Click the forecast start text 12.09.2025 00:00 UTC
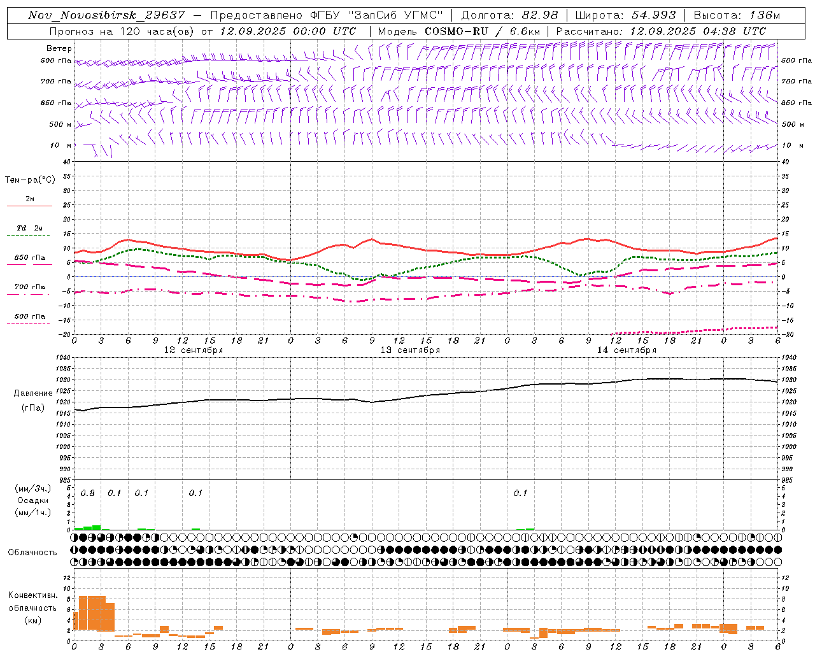 pos(288,31)
